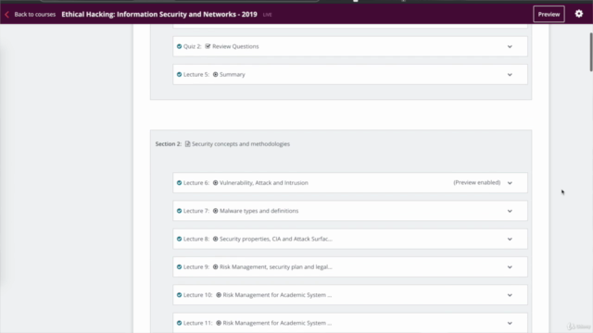Click Lecture 6 published check icon
Image resolution: width=593 pixels, height=333 pixels.
pos(179,183)
